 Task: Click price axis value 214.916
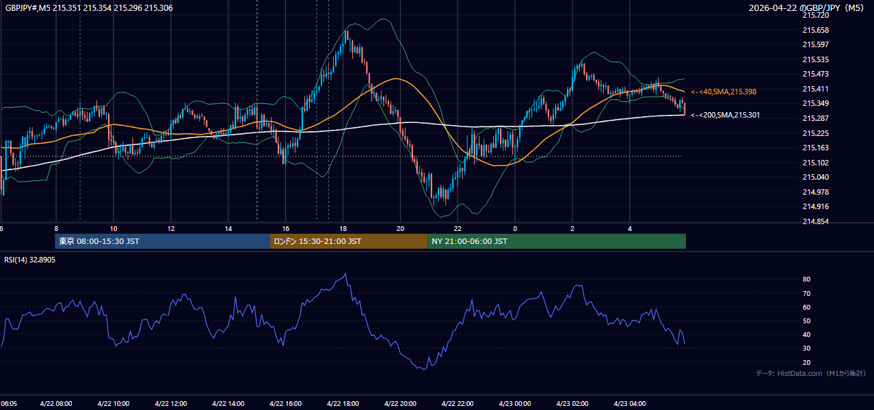coord(815,206)
